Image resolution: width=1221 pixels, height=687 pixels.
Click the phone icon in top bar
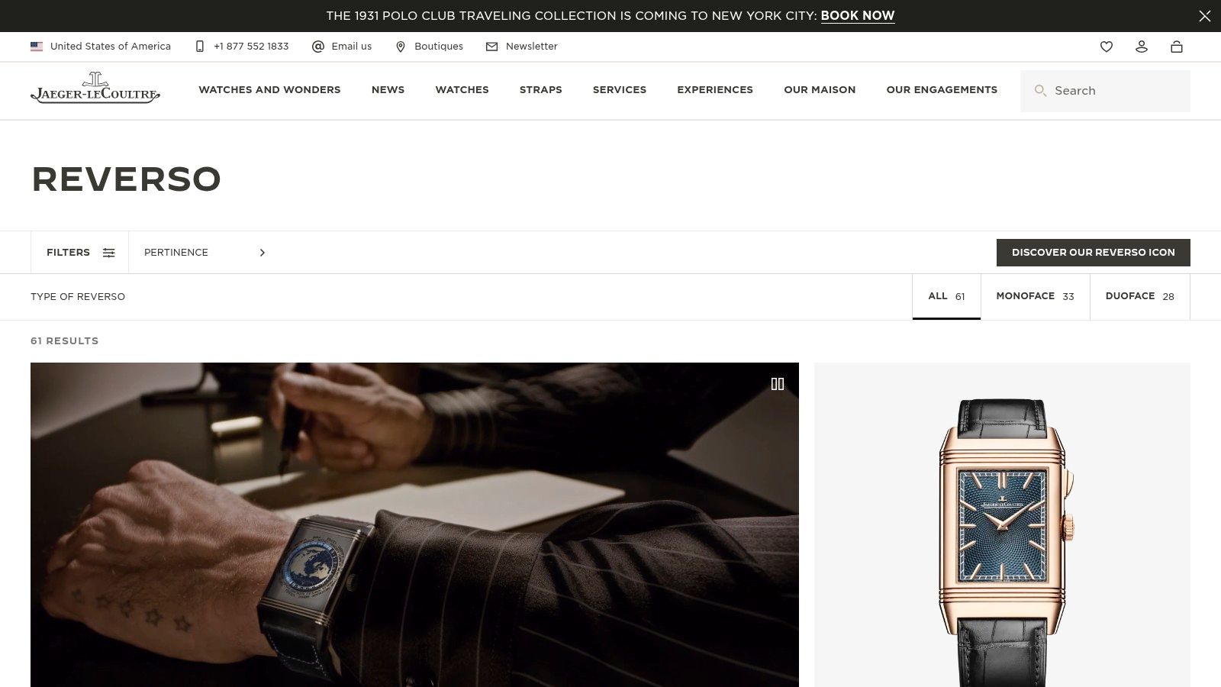pyautogui.click(x=200, y=47)
